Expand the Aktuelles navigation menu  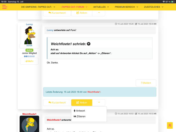coord(101,7)
